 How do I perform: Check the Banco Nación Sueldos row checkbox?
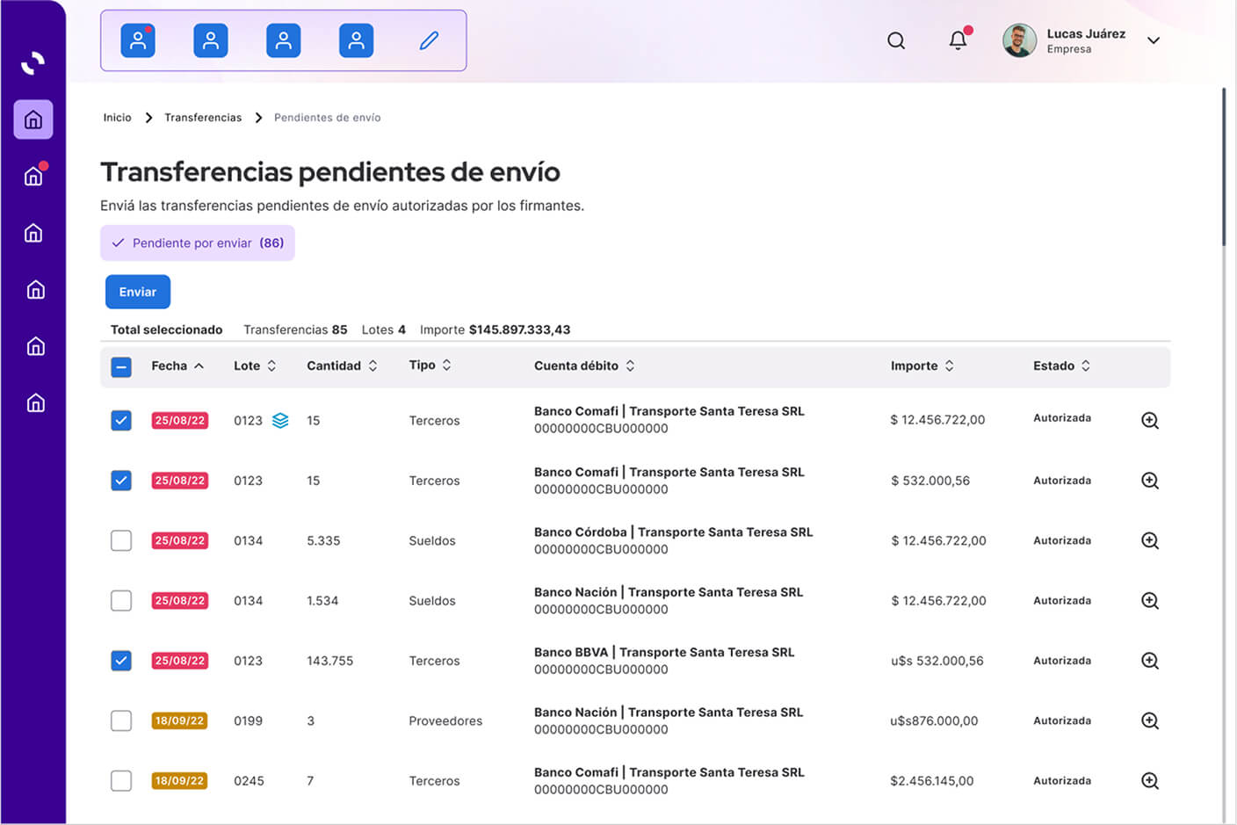point(121,601)
